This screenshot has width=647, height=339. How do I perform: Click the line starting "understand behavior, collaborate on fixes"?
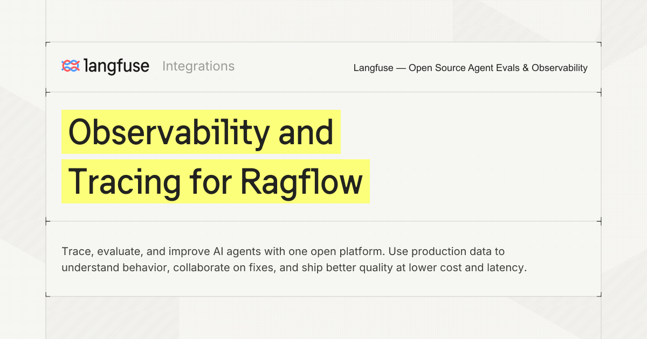(x=294, y=267)
